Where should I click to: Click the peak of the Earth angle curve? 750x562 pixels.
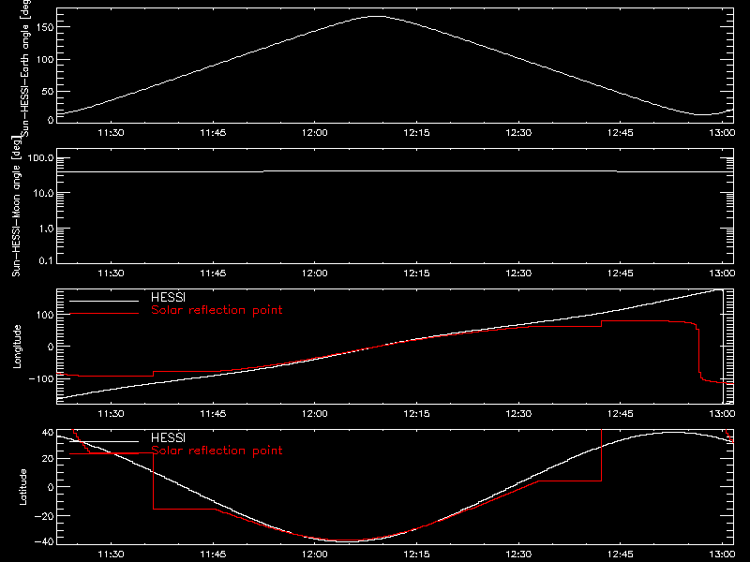[x=377, y=16]
